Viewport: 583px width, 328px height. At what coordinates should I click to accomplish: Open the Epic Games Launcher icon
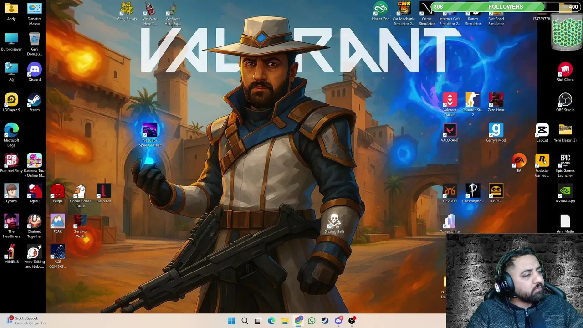click(x=565, y=166)
